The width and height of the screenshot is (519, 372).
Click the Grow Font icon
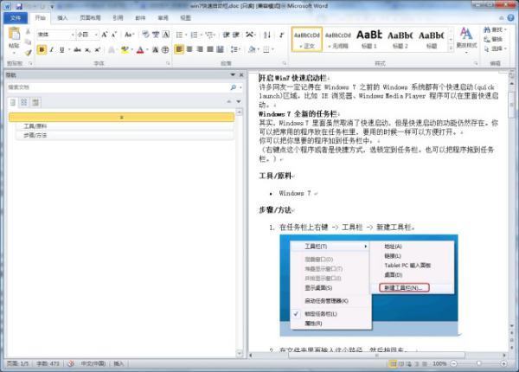pyautogui.click(x=105, y=35)
